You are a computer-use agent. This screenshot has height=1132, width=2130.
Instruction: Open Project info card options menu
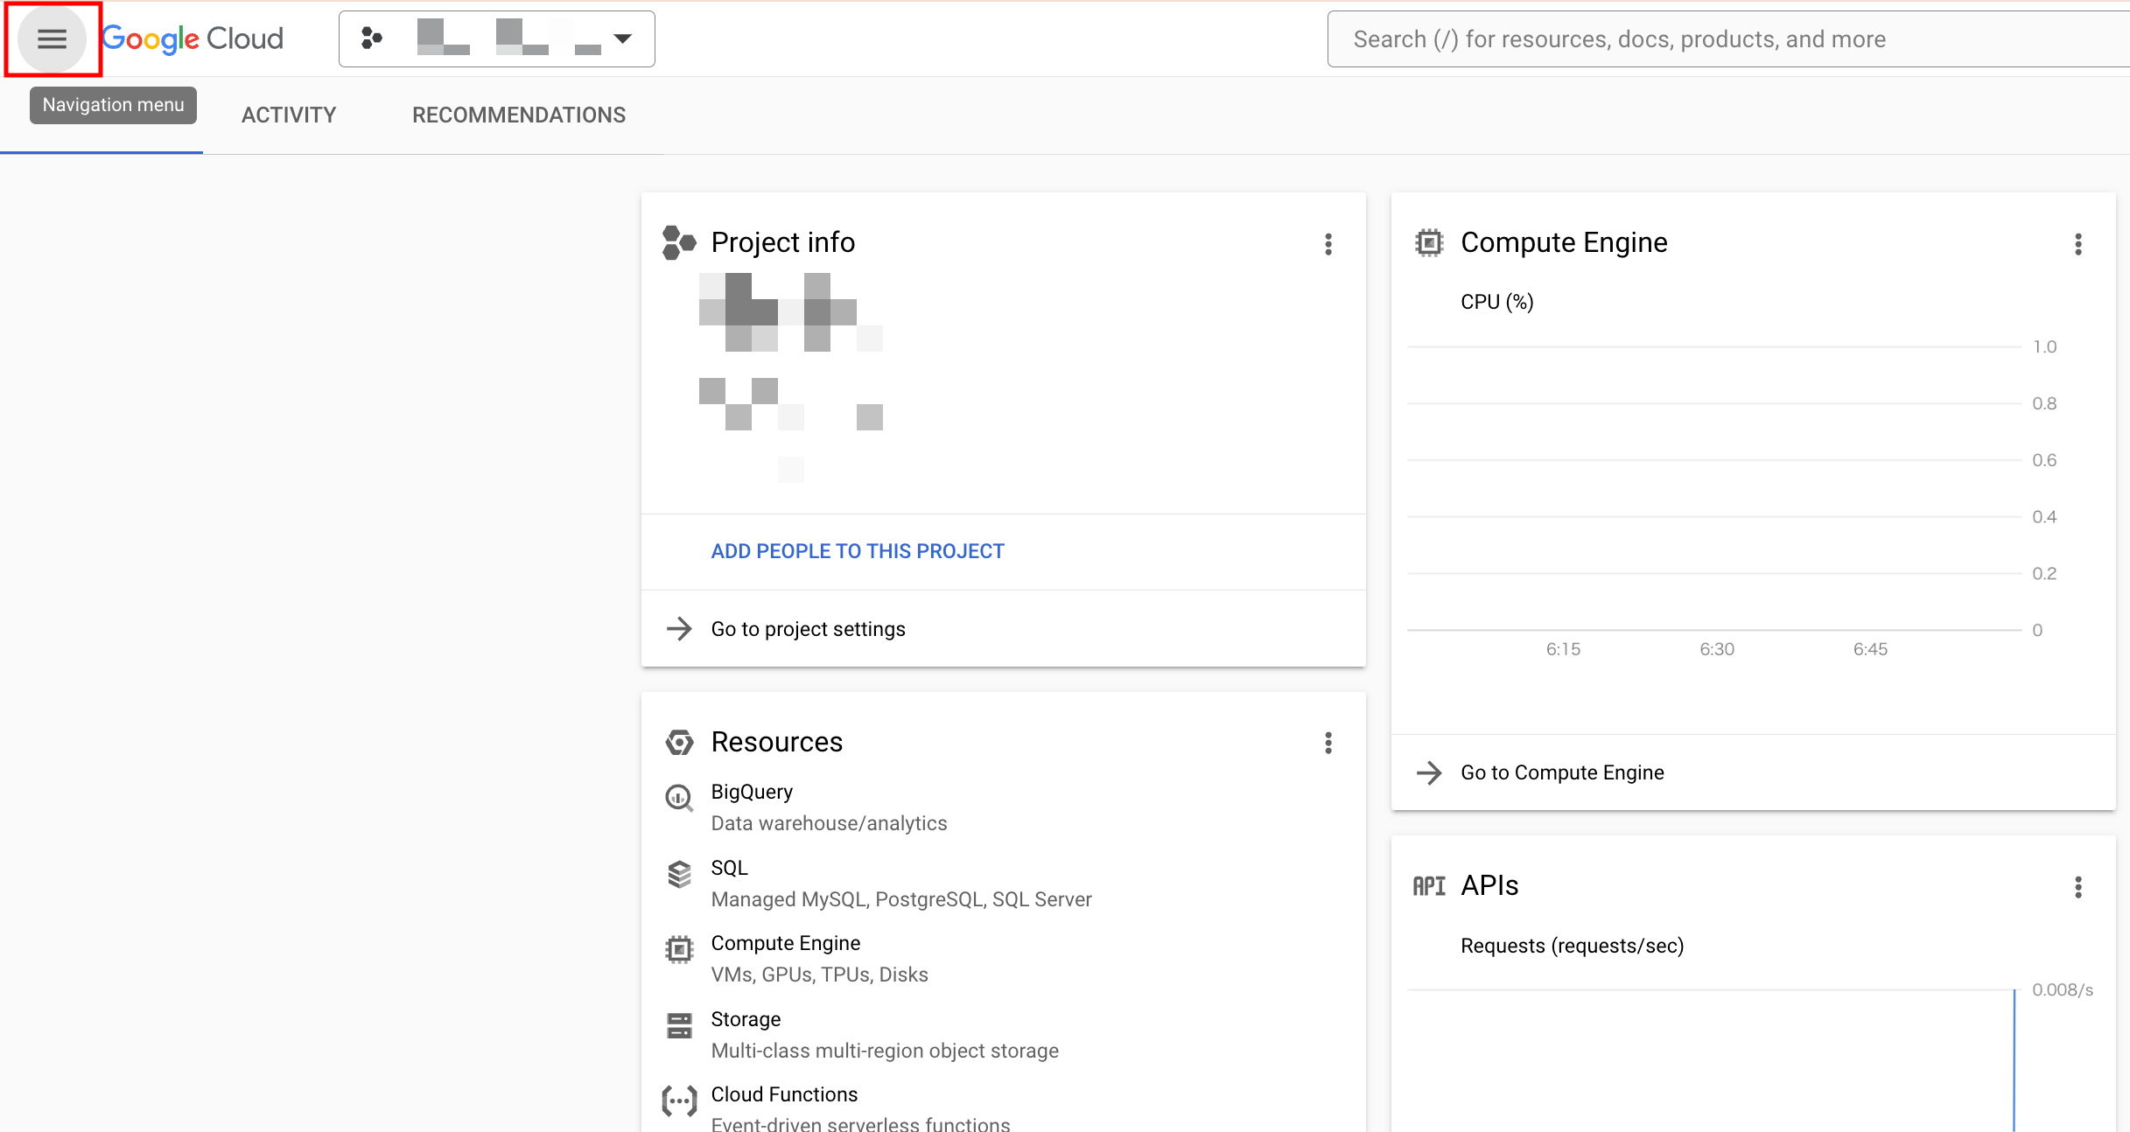(1328, 244)
